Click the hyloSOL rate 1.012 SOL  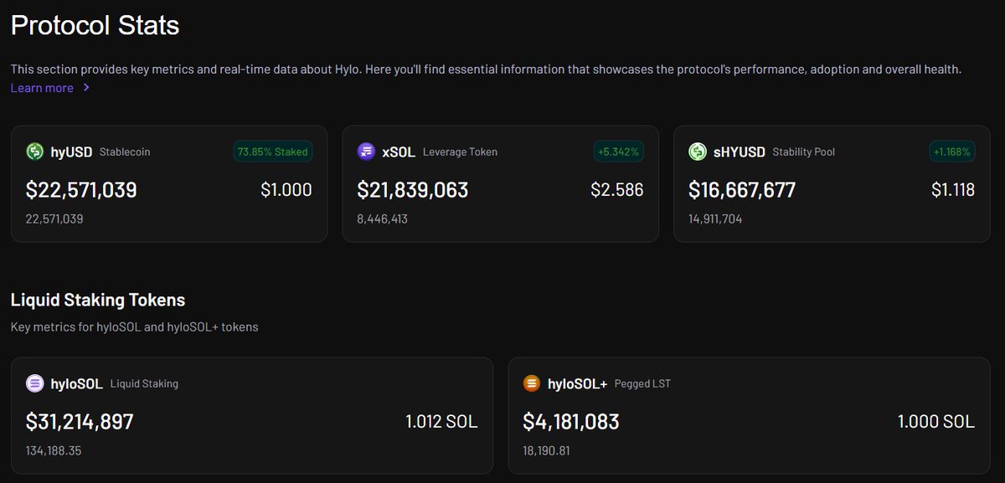[441, 421]
